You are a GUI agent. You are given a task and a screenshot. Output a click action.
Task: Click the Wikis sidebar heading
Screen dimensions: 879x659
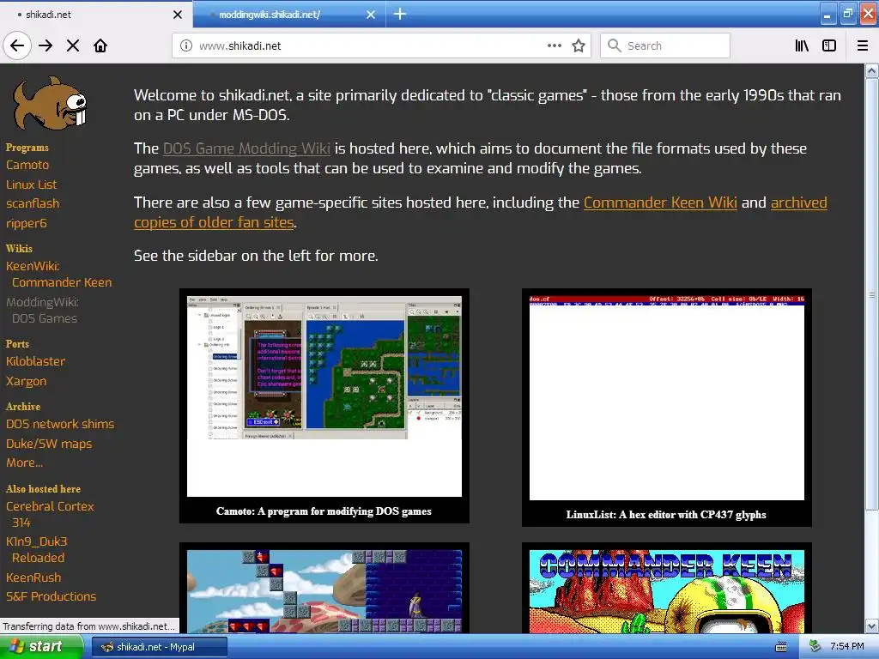pyautogui.click(x=19, y=248)
